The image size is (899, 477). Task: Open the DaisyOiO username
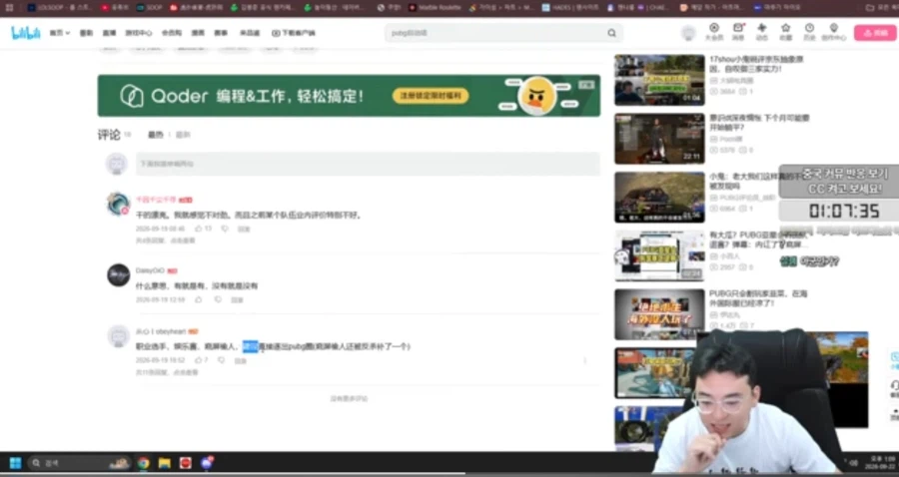(150, 270)
